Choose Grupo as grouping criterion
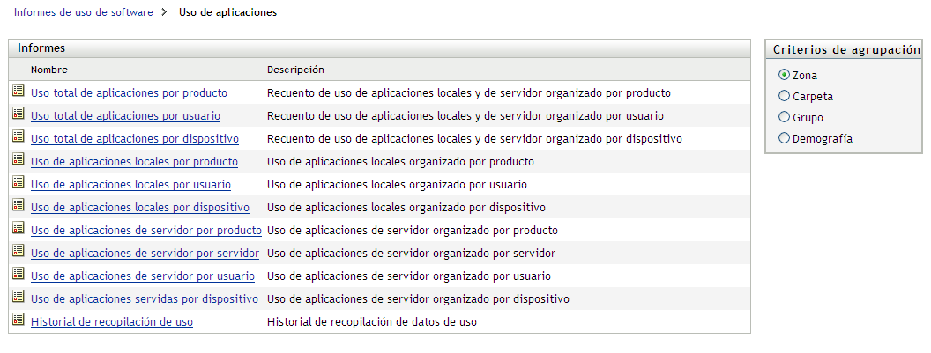931x353 pixels. [x=785, y=117]
